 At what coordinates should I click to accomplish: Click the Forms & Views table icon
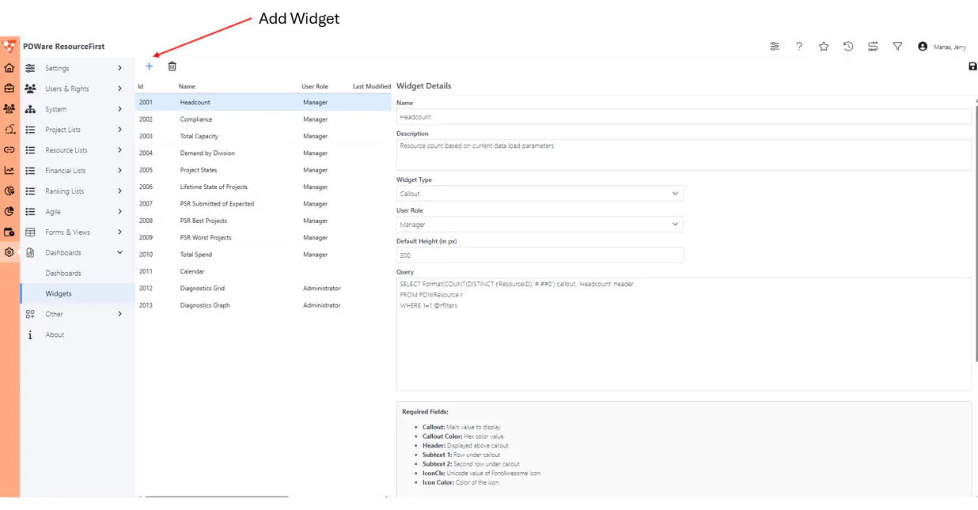(x=30, y=232)
